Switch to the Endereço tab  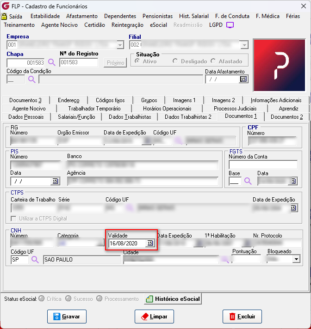pyautogui.click(x=68, y=100)
